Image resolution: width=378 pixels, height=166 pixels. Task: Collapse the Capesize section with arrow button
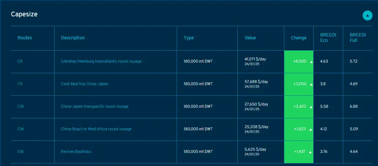(367, 15)
